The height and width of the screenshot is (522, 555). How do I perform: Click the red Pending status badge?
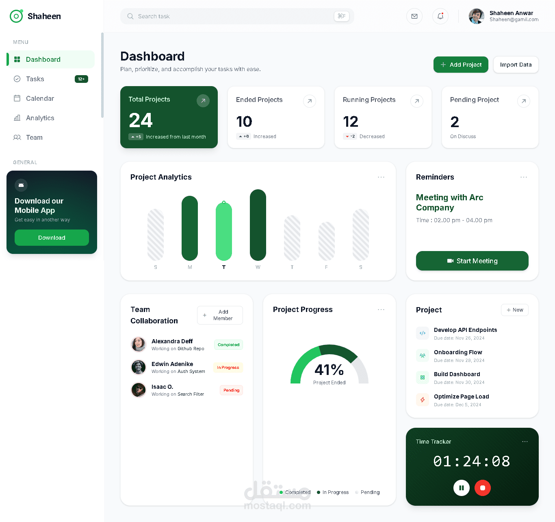coord(231,390)
